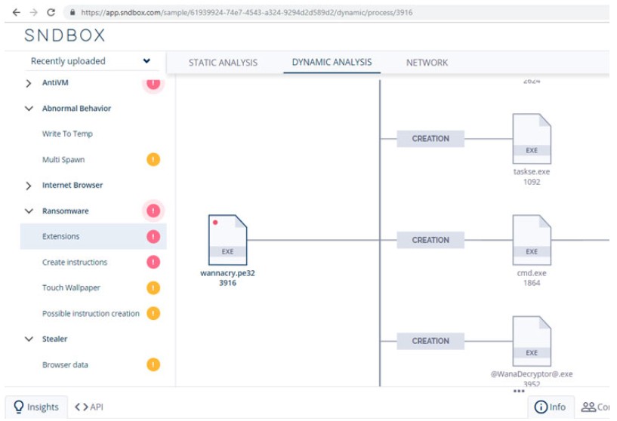Select Browser data indicator
This screenshot has height=421, width=617.
coord(65,364)
